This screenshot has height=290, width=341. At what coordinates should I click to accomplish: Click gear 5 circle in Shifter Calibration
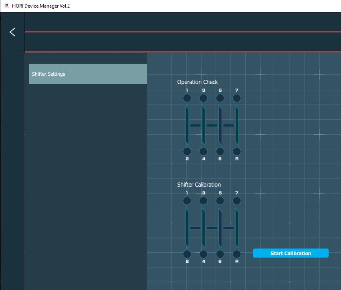220,201
